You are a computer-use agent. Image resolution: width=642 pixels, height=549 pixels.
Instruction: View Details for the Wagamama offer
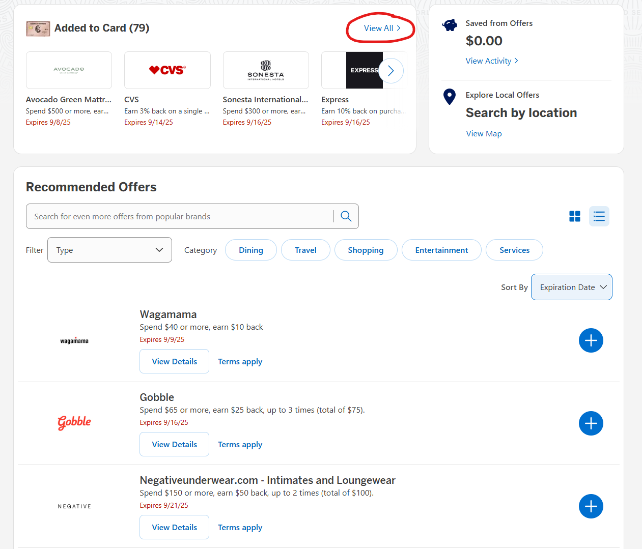pyautogui.click(x=174, y=361)
